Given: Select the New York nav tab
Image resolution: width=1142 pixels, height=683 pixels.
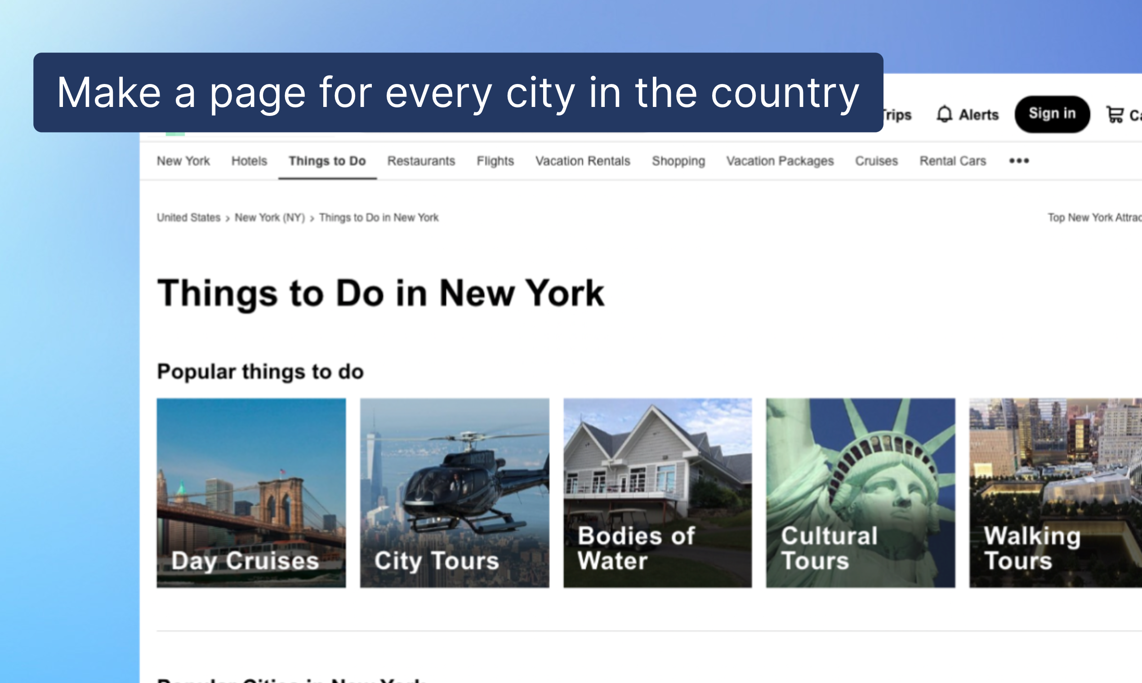Looking at the screenshot, I should (x=183, y=160).
